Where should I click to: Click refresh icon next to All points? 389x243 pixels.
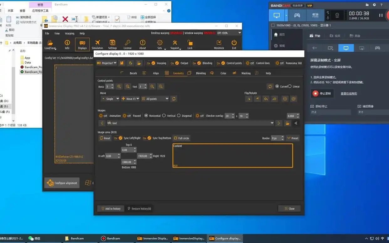(x=174, y=99)
